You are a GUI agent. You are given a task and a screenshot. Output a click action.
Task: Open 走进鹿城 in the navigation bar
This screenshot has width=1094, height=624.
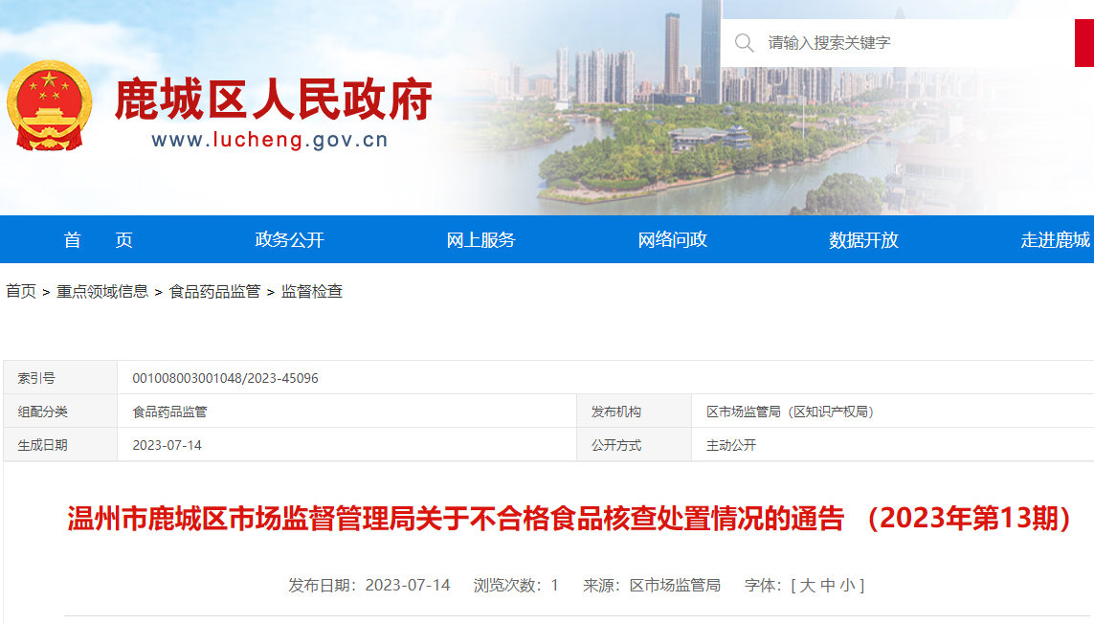coord(1055,240)
